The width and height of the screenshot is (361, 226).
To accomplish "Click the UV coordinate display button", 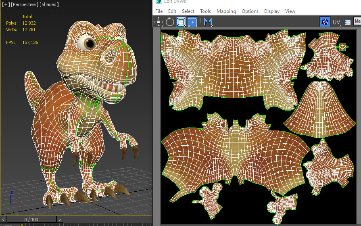I will tap(336, 22).
